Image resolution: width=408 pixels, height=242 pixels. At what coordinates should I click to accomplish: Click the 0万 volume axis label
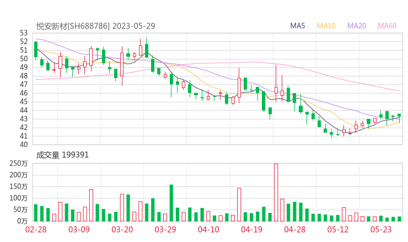23,221
